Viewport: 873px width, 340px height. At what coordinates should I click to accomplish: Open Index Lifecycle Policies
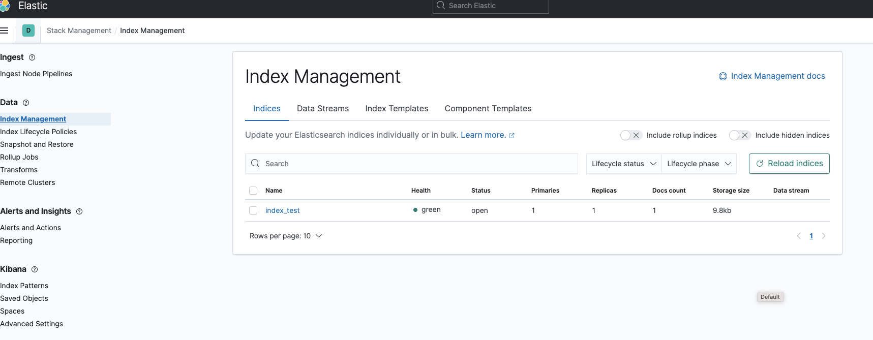(x=39, y=132)
